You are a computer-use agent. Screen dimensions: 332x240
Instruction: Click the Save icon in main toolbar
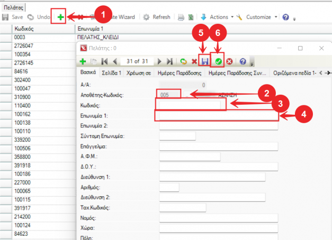point(5,17)
